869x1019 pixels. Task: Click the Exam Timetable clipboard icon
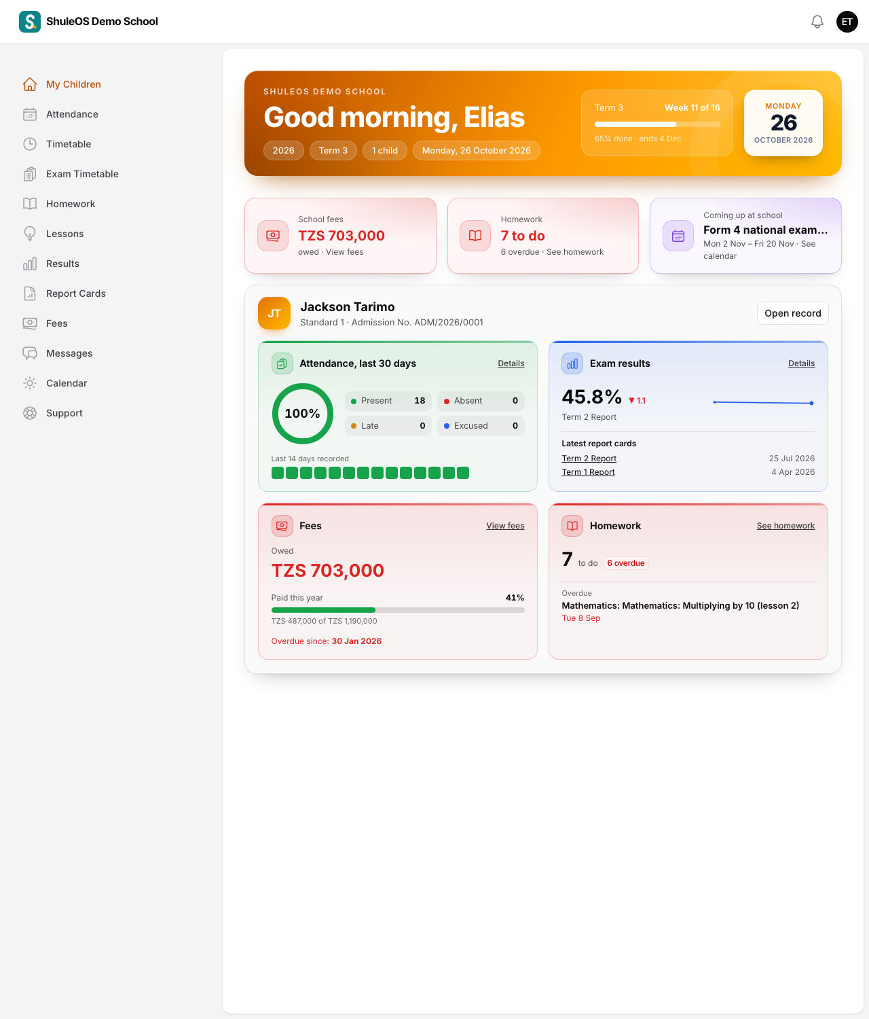(30, 174)
